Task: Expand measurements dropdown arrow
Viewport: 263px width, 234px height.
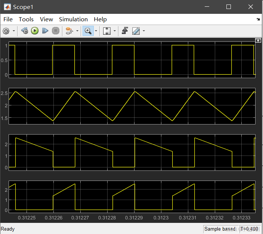Action: point(144,31)
